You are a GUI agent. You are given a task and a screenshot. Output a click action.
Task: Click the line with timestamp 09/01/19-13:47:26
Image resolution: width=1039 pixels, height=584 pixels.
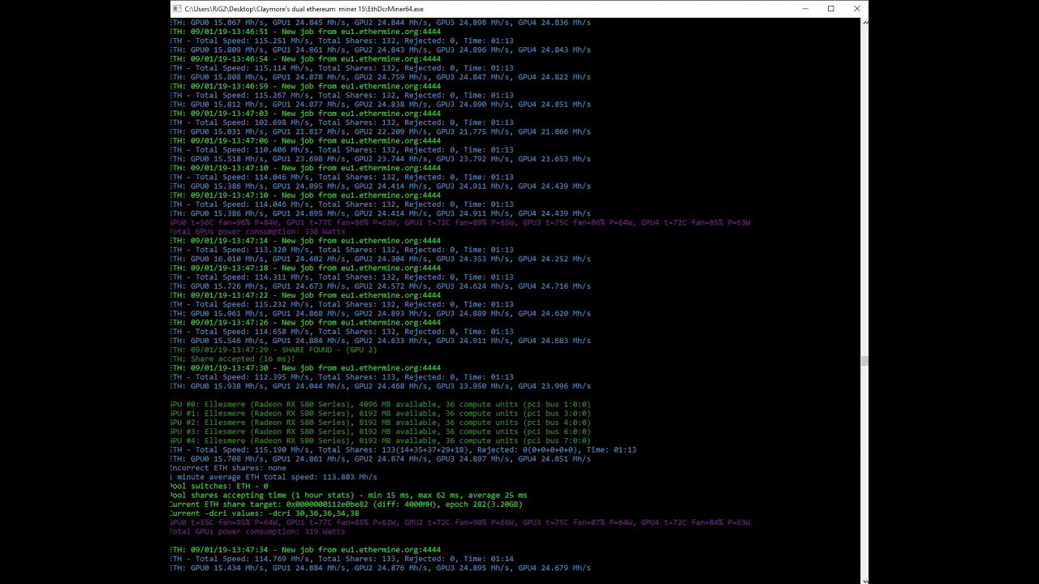tap(306, 323)
